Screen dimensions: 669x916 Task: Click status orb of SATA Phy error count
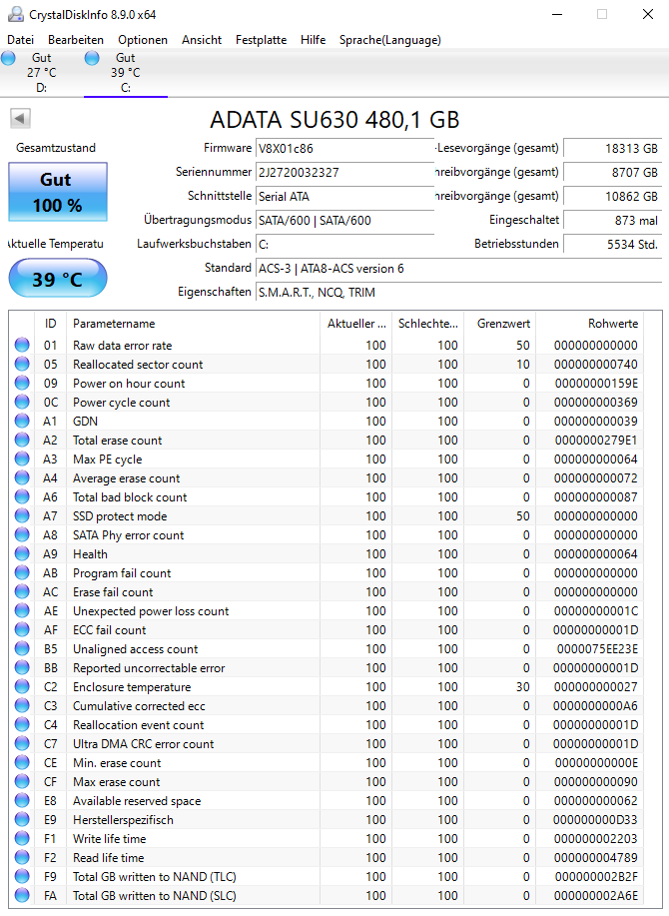(x=22, y=534)
